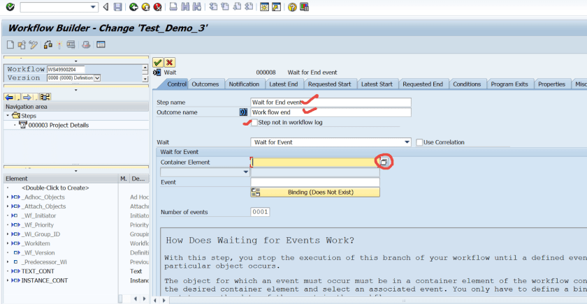
Task: Click the Workflow WS49900204 field
Action: pyautogui.click(x=66, y=70)
